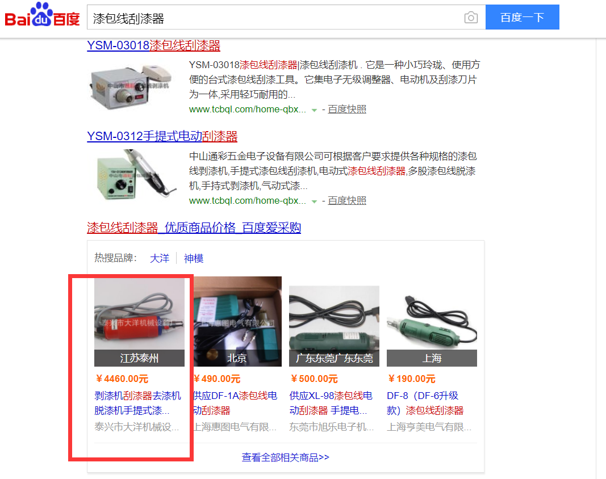This screenshot has width=606, height=479.
Task: Expand dropdown arrow beside first tcbql.com URL
Action: pyautogui.click(x=314, y=110)
